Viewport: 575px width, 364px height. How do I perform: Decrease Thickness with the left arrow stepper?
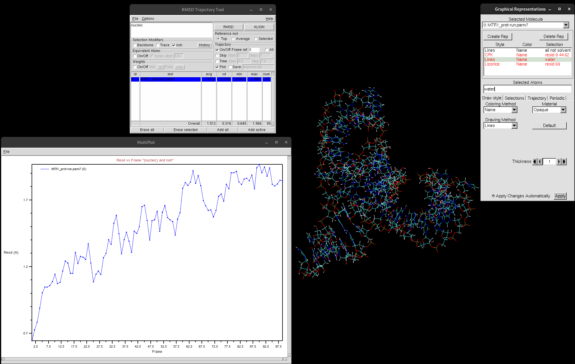[x=539, y=161]
